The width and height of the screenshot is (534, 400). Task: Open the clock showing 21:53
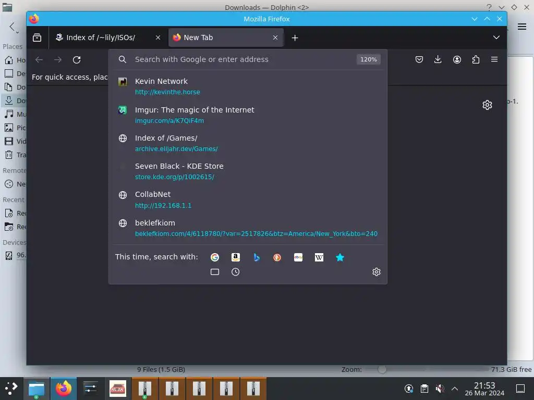(x=484, y=389)
